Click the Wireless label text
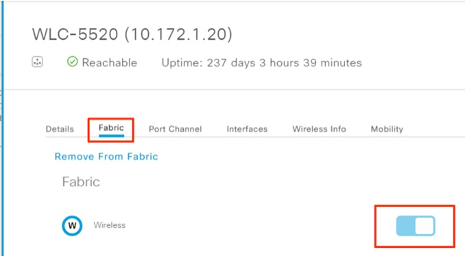Viewport: 465px width, 256px height. pos(110,225)
